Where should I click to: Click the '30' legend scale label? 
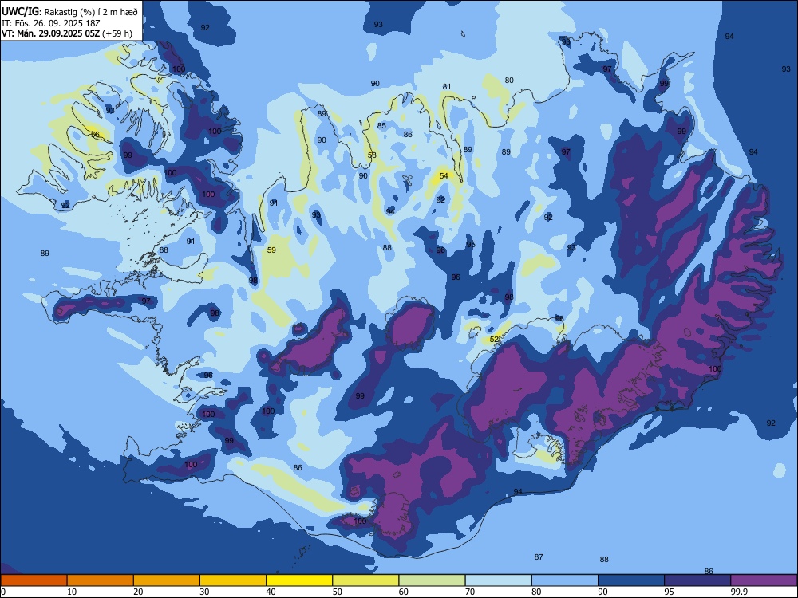204,592
